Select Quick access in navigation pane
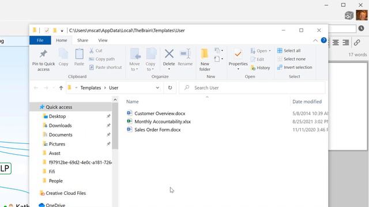The height and width of the screenshot is (207, 369). 70,107
